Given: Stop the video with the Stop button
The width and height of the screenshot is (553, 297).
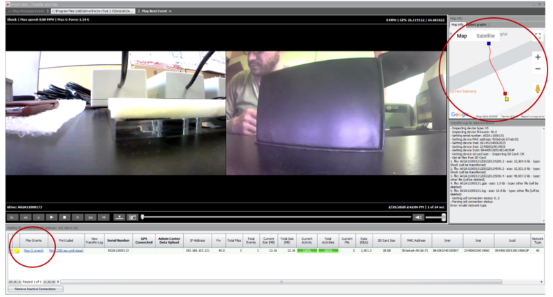Looking at the screenshot, I should pos(64,218).
